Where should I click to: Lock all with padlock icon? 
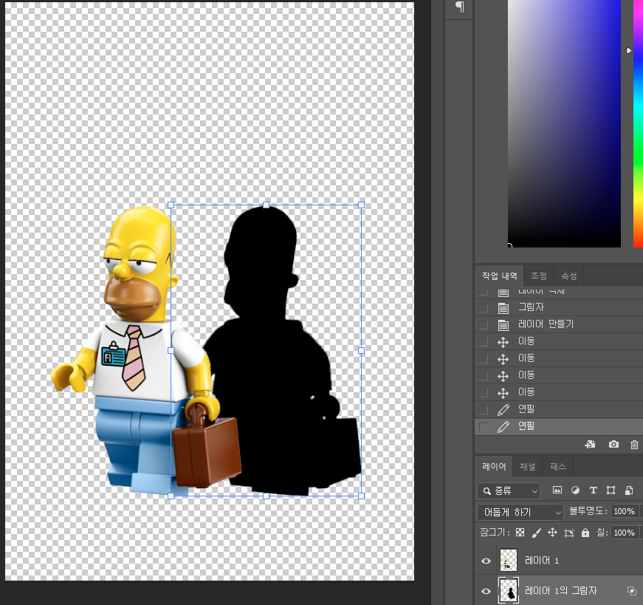[x=585, y=533]
